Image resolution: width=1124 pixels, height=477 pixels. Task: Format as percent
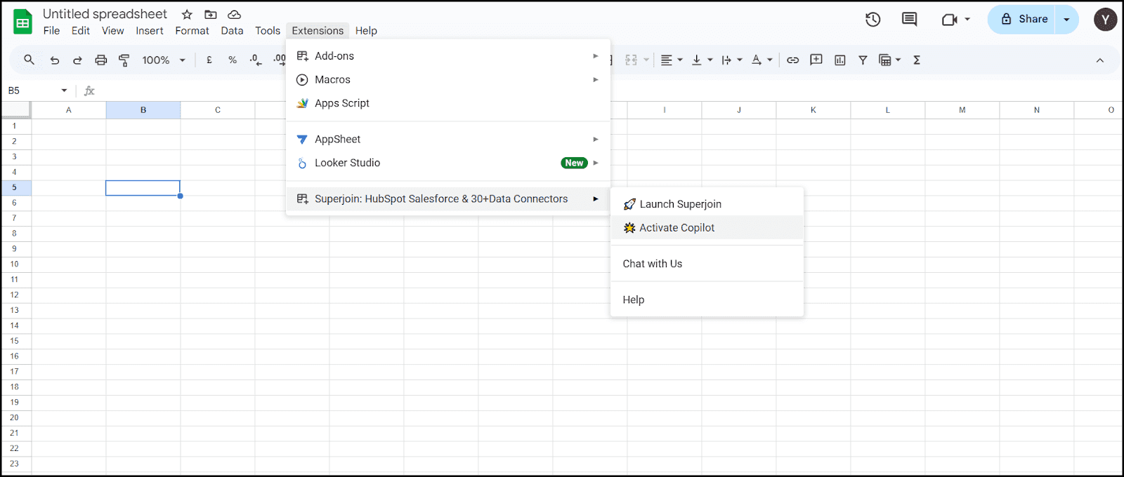coord(233,60)
